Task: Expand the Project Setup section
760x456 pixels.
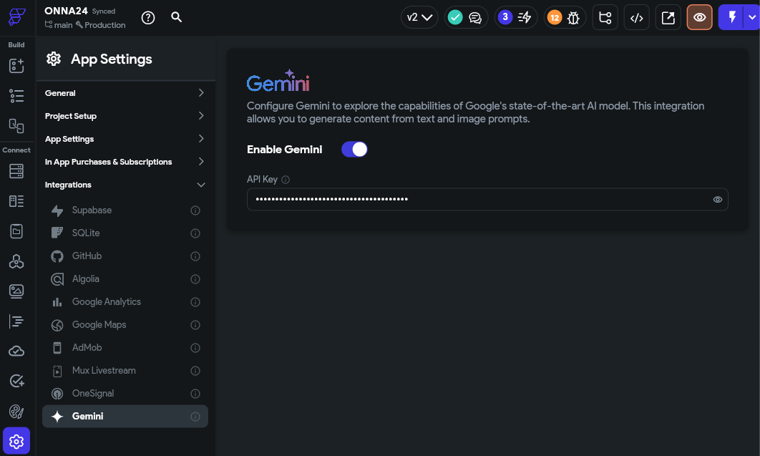Action: (125, 116)
